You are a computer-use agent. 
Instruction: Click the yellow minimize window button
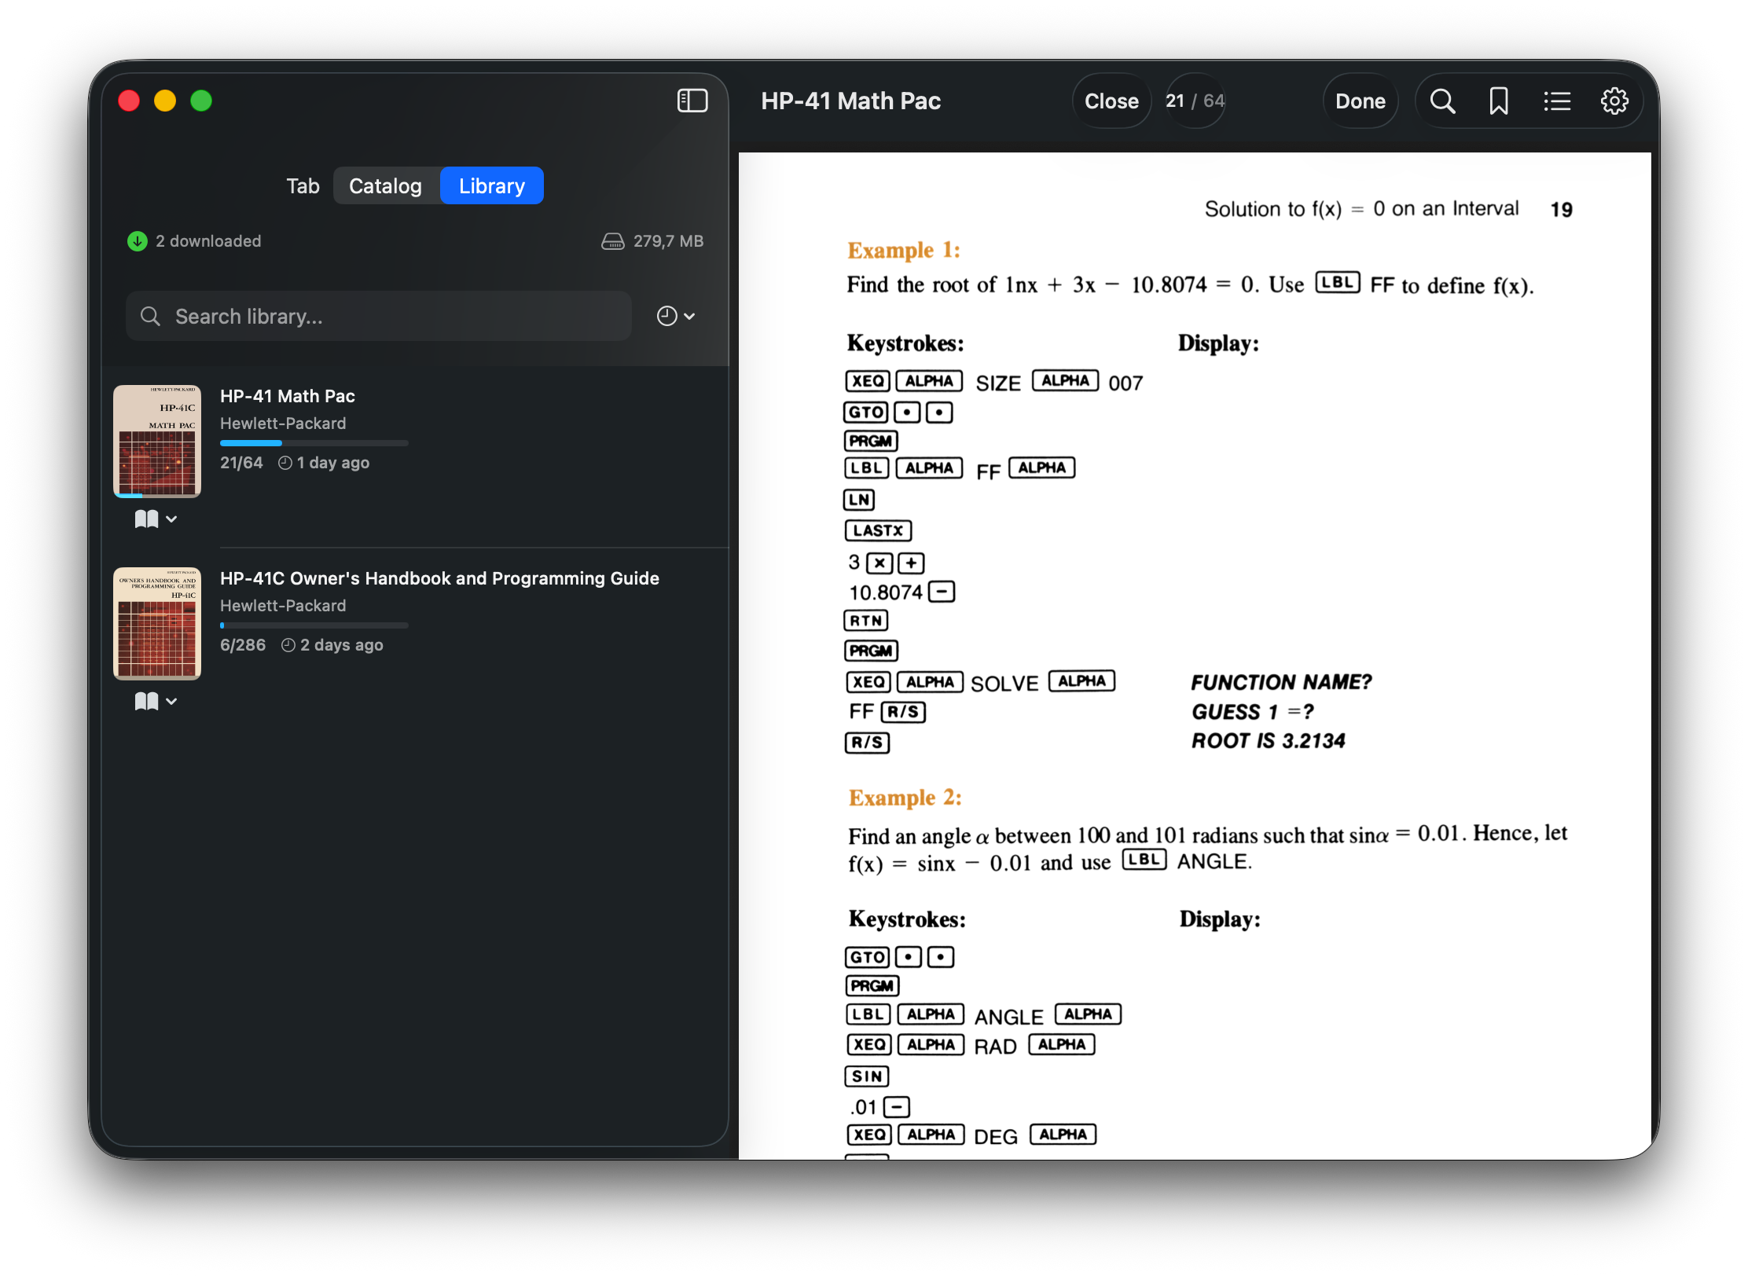[x=165, y=101]
